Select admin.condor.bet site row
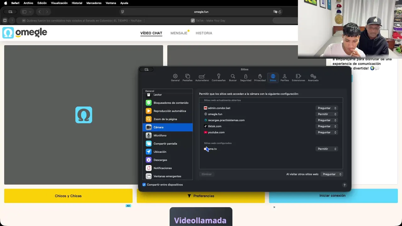402x226 pixels. (271, 108)
